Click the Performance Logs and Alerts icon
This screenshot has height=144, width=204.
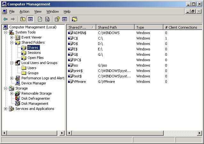(18, 78)
